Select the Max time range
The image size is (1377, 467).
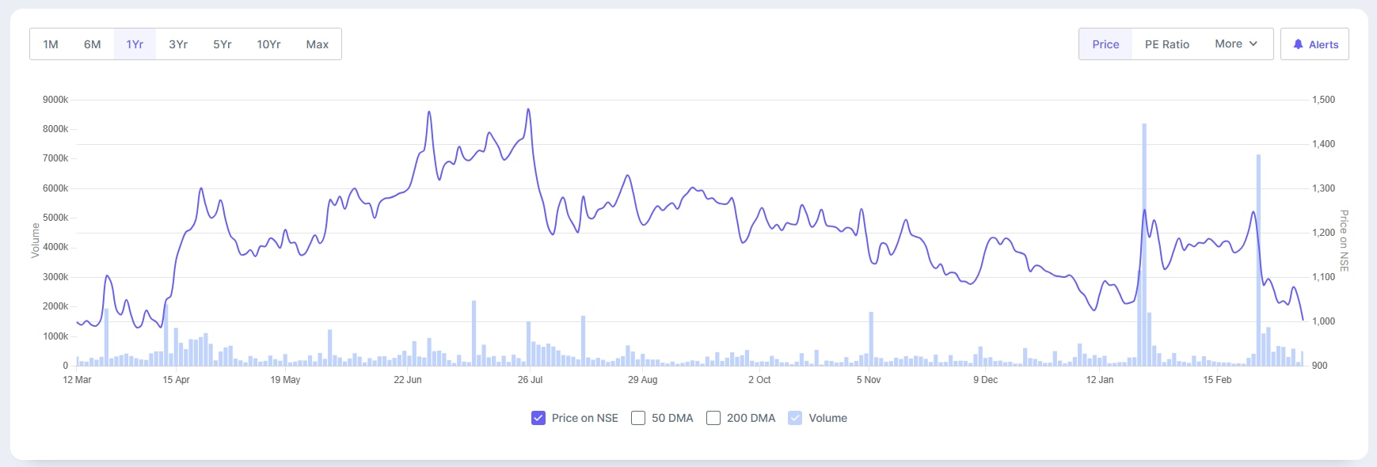318,44
